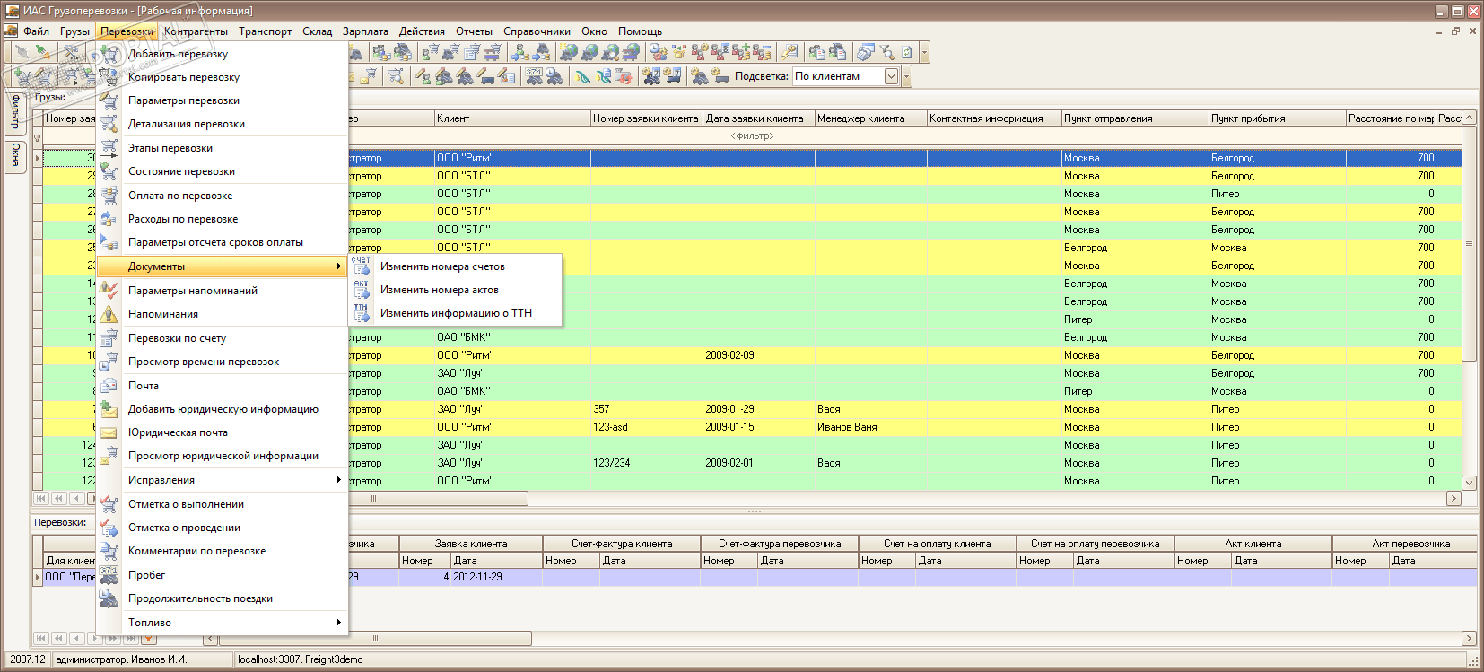Click the funnel filter icon in top toolbar
This screenshot has height=672, width=1484.
click(x=886, y=53)
